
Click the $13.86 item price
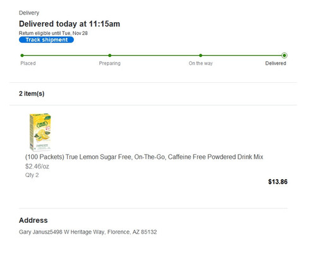(x=277, y=182)
